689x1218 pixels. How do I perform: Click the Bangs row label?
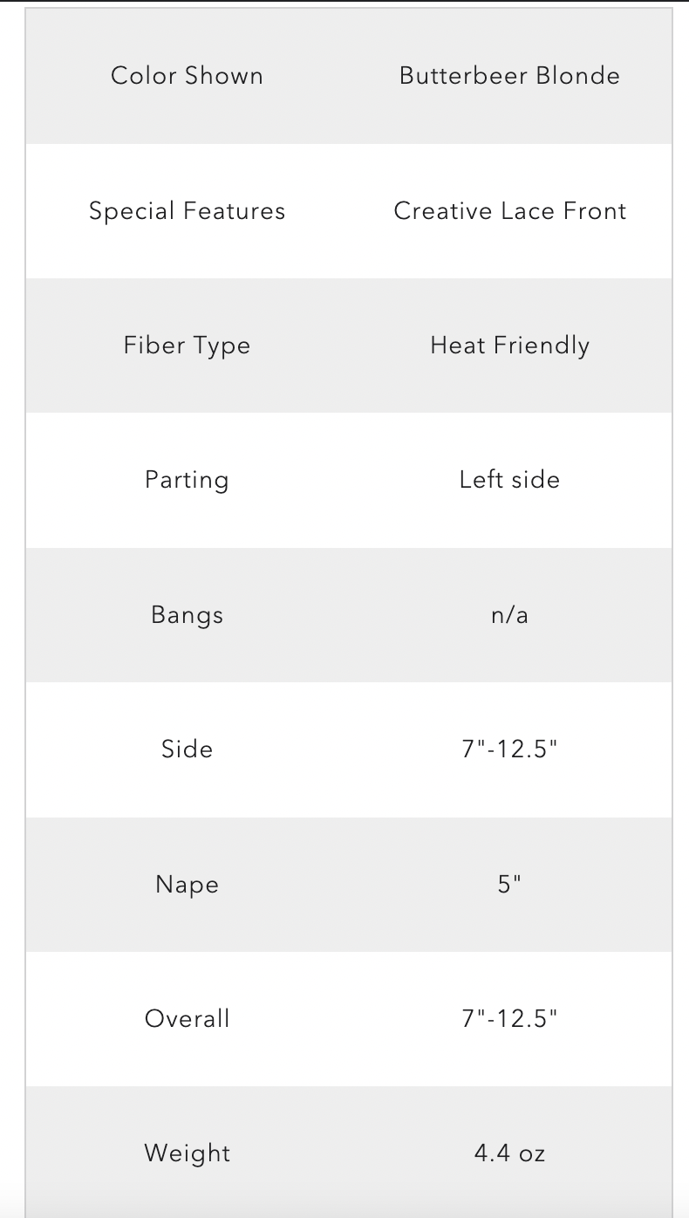[187, 615]
